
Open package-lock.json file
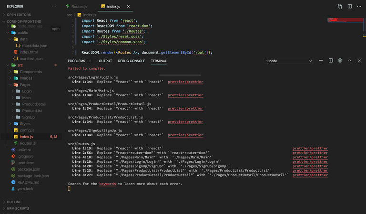pos(33,176)
